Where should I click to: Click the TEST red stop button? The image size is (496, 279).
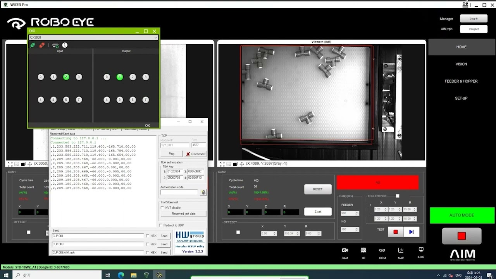pyautogui.click(x=396, y=232)
